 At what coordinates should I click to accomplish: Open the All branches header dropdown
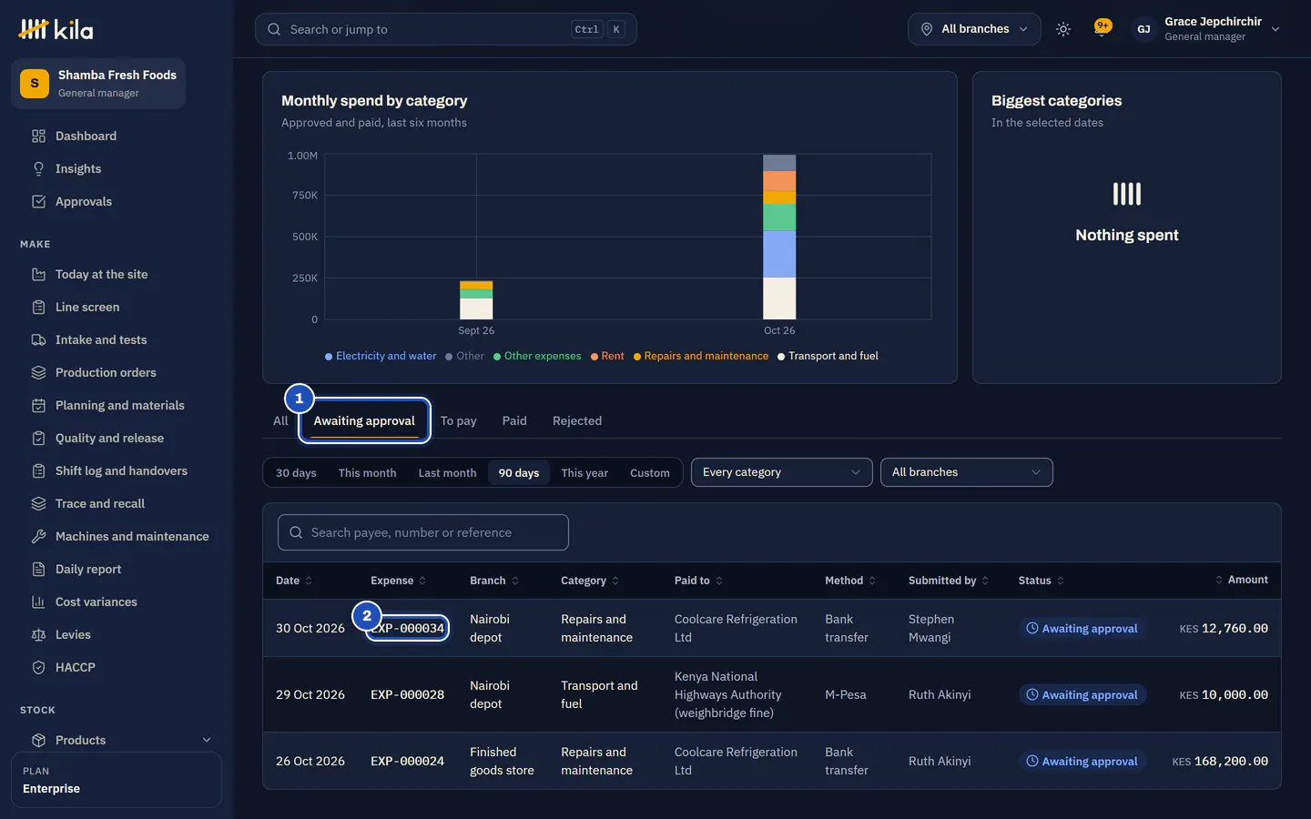974,29
